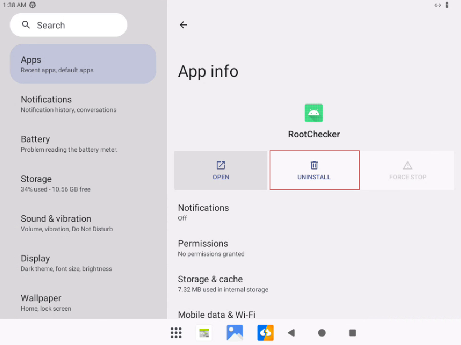461x345 pixels.
Task: Open Sound & vibration settings
Action: 83,223
